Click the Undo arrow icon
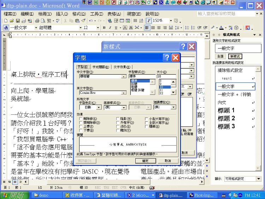This screenshot has width=265, height=199. [x=91, y=21]
